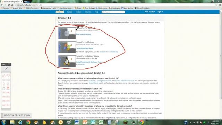Open Microsoft Word from the taskbar
This screenshot has height=125, width=222.
pyautogui.click(x=77, y=122)
